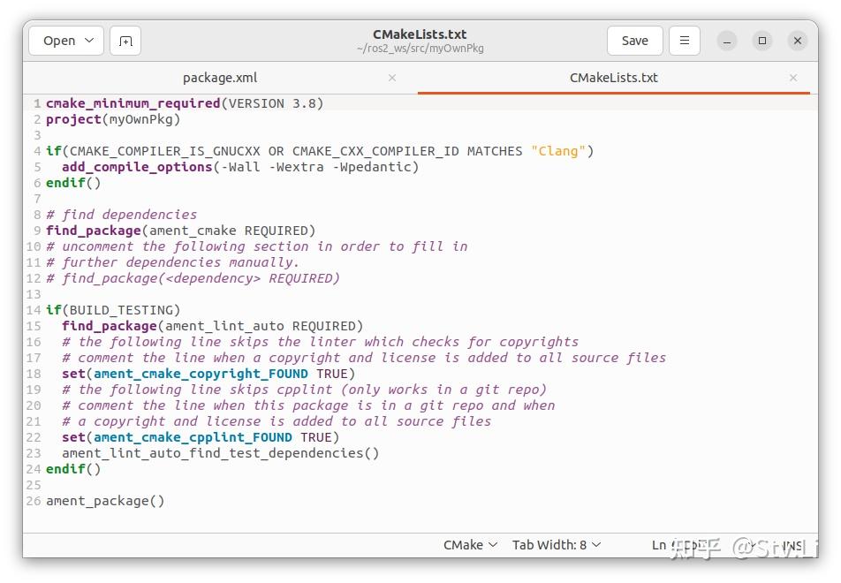This screenshot has width=841, height=583.
Task: Minimize the editor window
Action: tap(727, 41)
